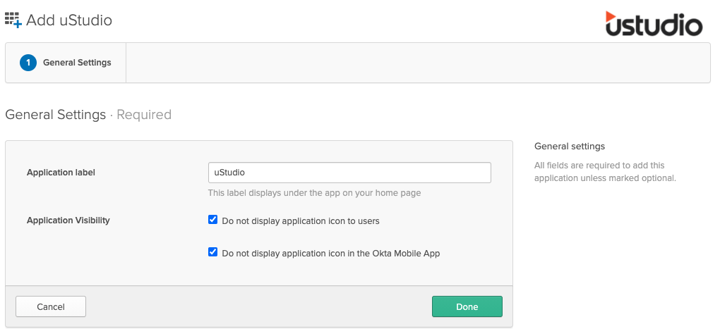Click the General settings sidebar heading
This screenshot has height=336, width=720.
click(x=570, y=147)
